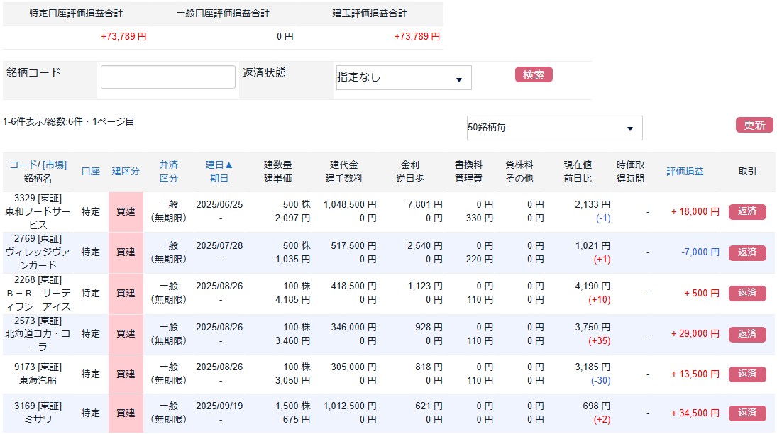The width and height of the screenshot is (777, 434).
Task: Sort by 口座 column header
Action: point(90,172)
